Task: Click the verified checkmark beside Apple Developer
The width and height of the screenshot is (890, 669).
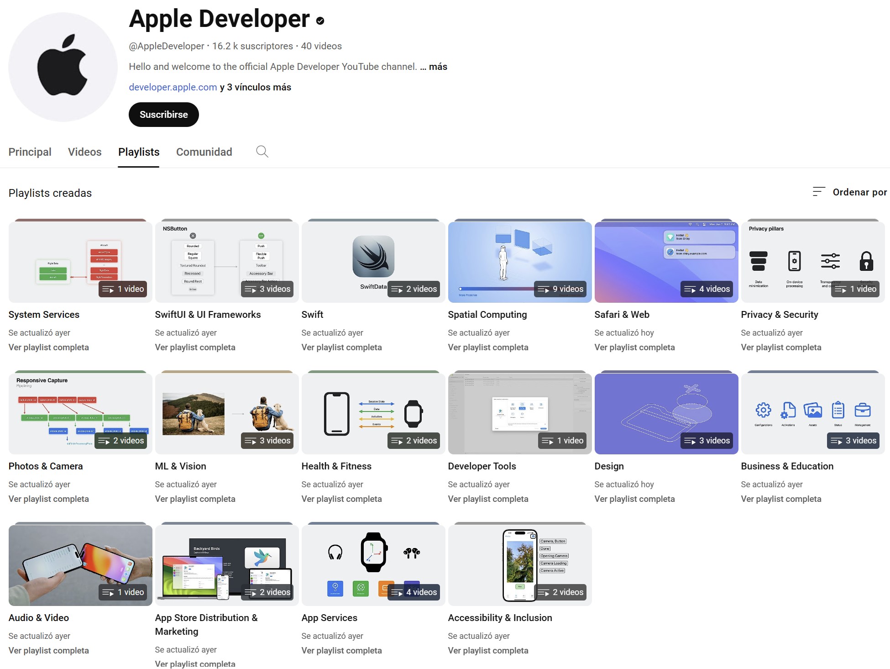Action: point(320,21)
